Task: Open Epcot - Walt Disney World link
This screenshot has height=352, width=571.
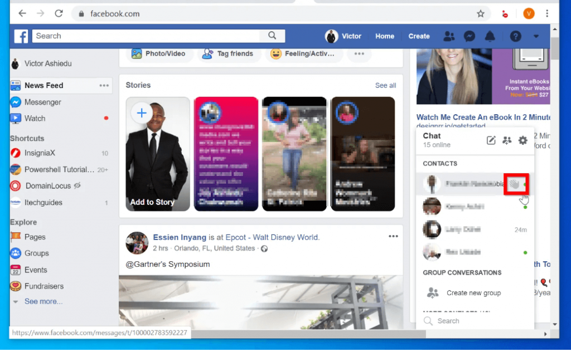Action: pos(272,237)
